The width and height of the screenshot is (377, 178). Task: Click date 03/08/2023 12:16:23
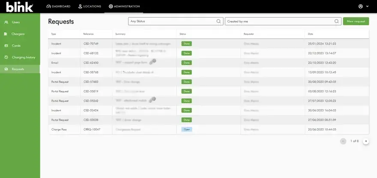(x=322, y=91)
